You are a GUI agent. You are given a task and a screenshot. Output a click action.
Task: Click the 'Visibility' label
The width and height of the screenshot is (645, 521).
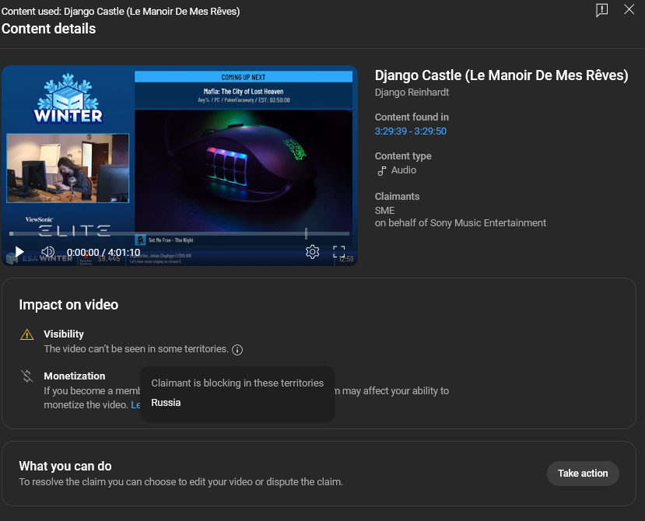pos(64,334)
